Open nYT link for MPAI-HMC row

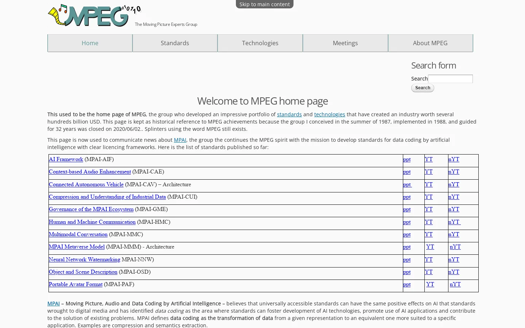[x=455, y=222]
